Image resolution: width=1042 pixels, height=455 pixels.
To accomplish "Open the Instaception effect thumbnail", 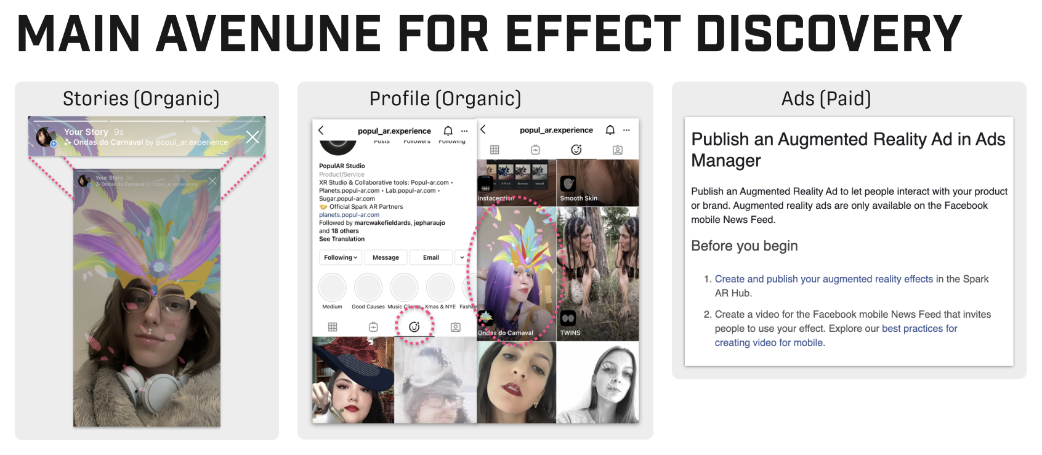I will click(517, 183).
